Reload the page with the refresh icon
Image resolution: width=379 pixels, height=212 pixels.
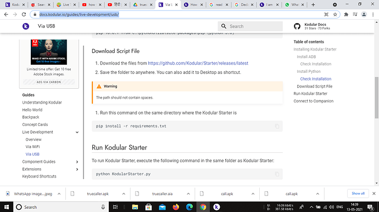24,14
